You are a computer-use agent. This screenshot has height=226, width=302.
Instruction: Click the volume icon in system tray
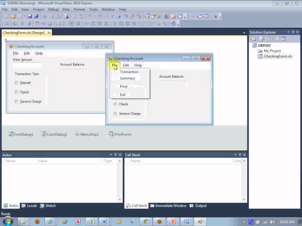tap(272, 222)
